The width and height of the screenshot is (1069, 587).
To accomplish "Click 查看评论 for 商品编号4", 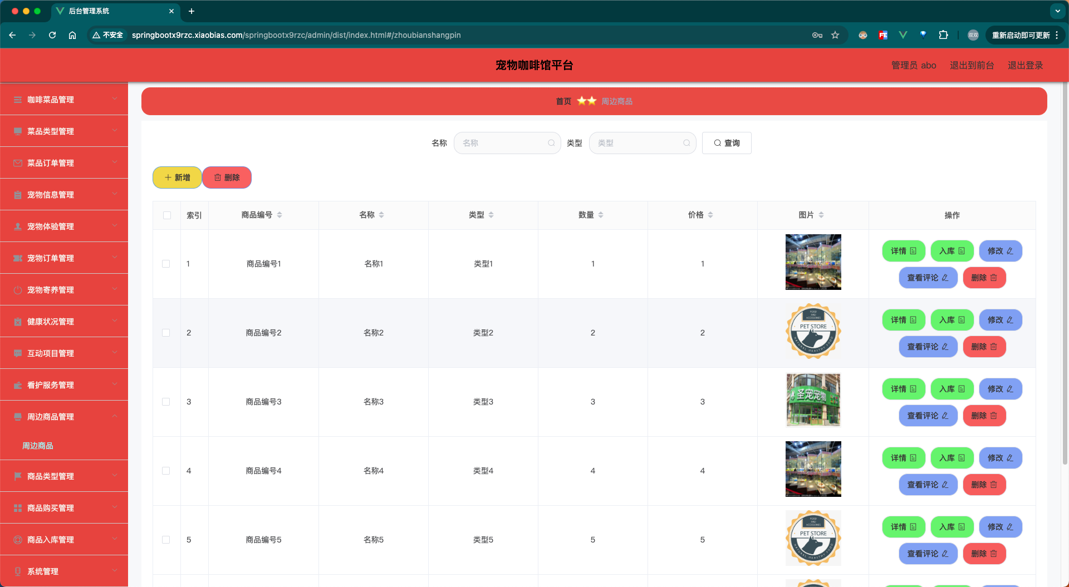I will [x=928, y=485].
